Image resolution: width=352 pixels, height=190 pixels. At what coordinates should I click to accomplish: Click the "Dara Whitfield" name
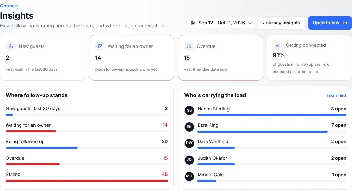click(213, 141)
